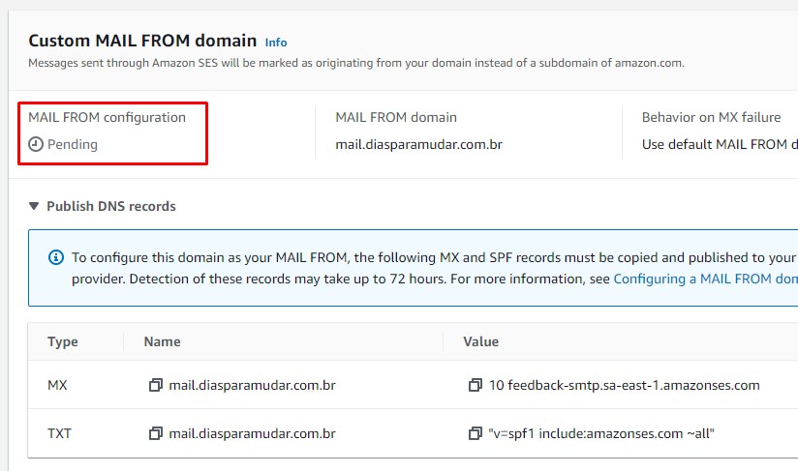Click the info circle icon in banner
This screenshot has height=471, width=798.
pos(56,257)
